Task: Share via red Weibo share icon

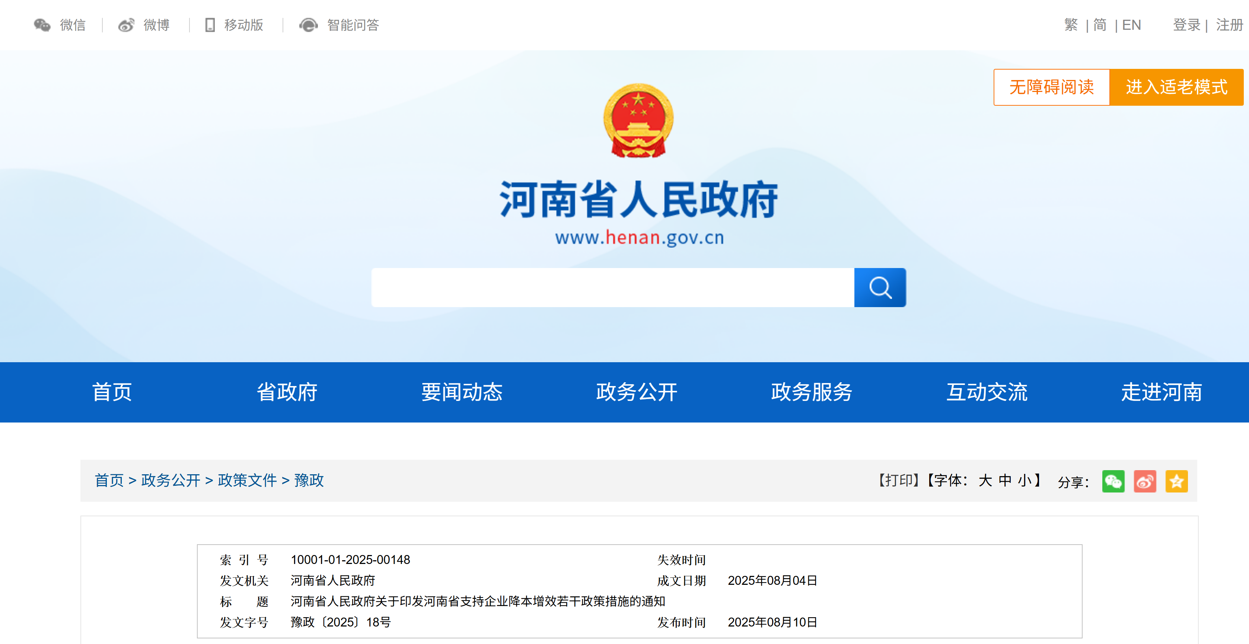Action: [x=1145, y=481]
